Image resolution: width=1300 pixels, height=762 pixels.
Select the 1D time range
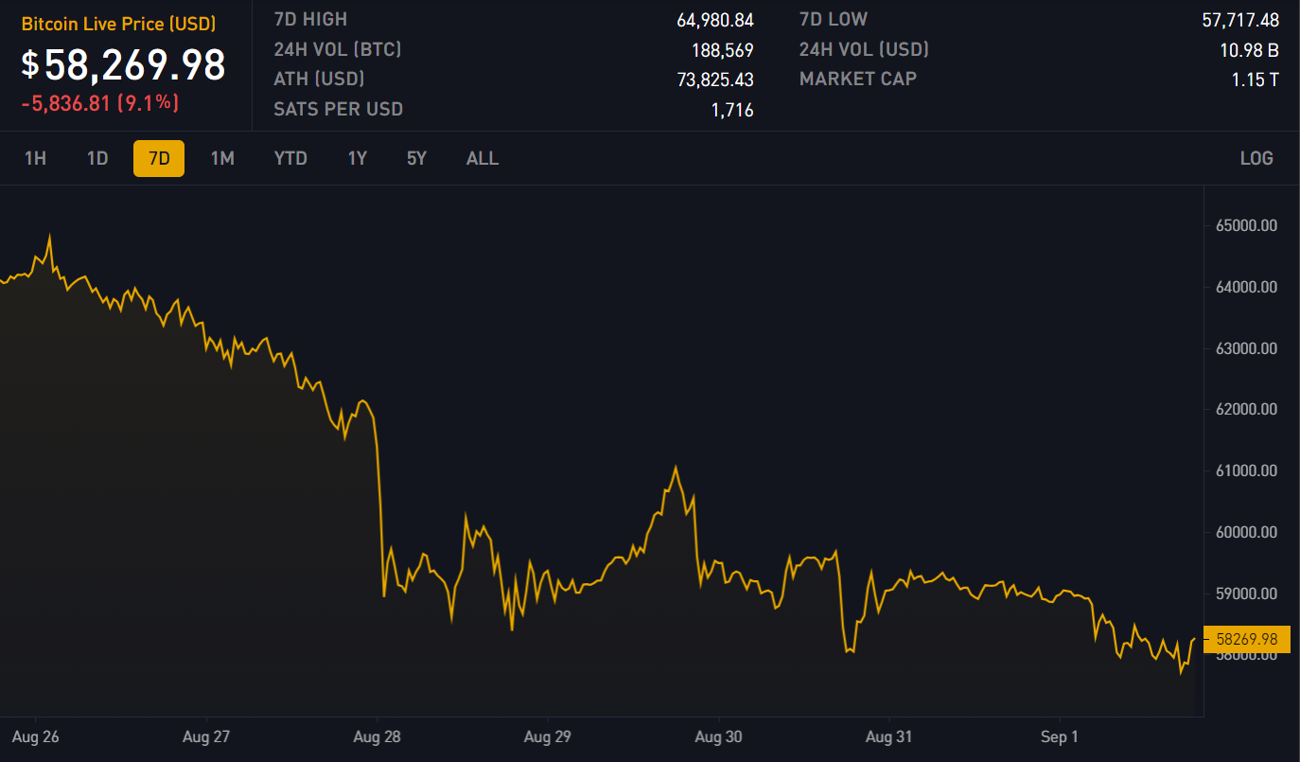pyautogui.click(x=97, y=158)
